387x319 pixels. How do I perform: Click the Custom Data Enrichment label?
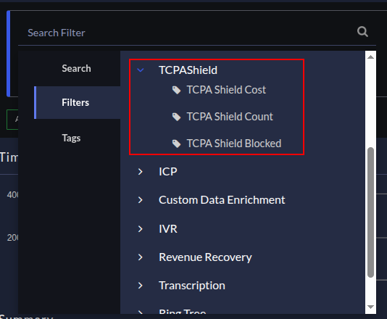tap(222, 200)
